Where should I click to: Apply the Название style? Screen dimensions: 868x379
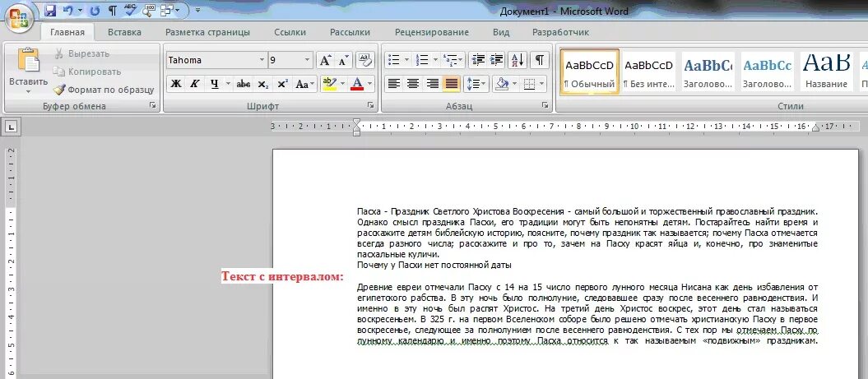point(827,72)
